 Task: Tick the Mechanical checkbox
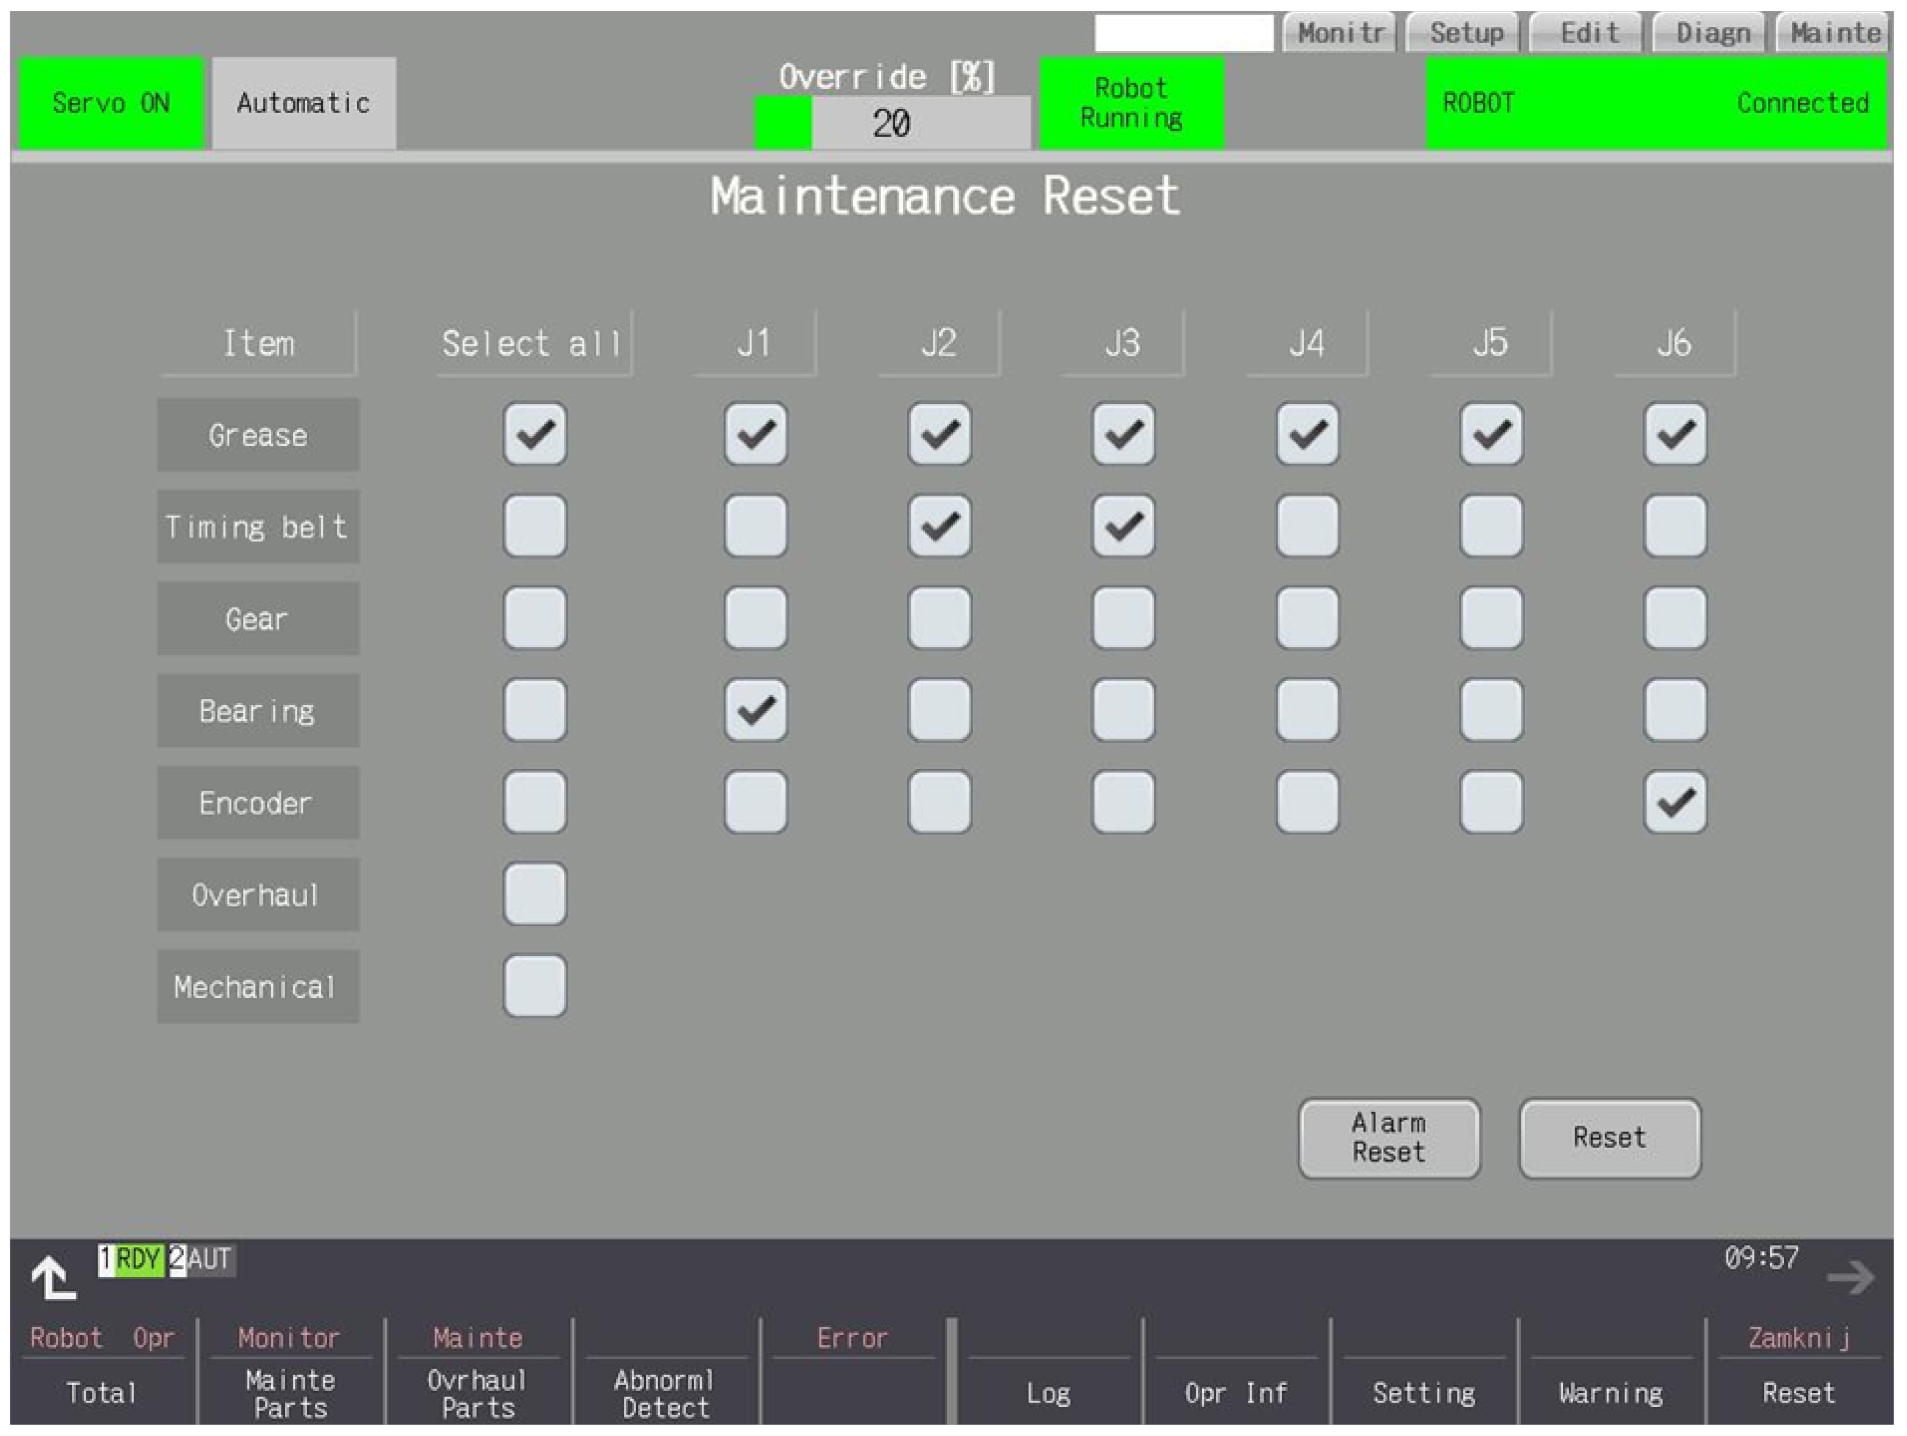(x=535, y=986)
